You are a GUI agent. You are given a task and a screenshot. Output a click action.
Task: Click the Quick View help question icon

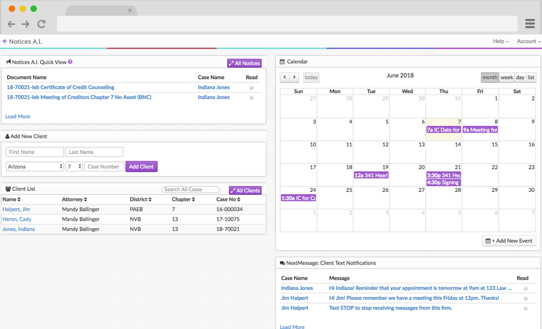[x=70, y=62]
